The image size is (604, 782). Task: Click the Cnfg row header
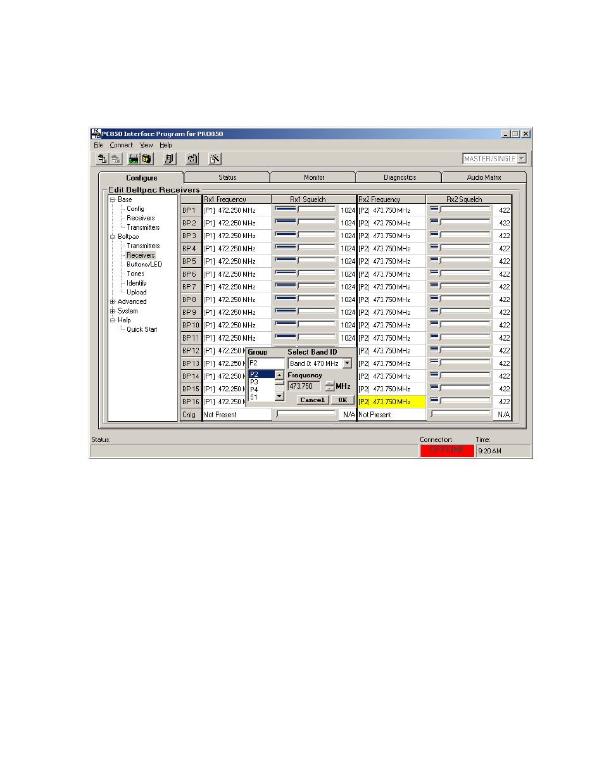191,415
